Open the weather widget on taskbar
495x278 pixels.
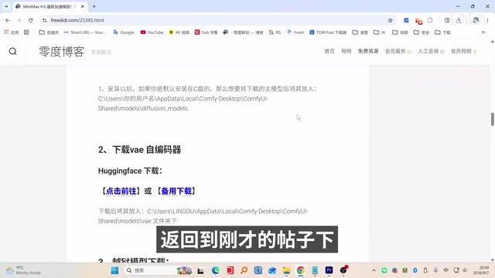coord(24,270)
